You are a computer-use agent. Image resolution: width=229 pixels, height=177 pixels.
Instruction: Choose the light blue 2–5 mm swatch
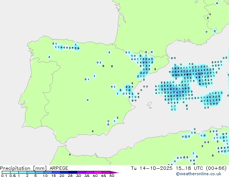pos(31,172)
